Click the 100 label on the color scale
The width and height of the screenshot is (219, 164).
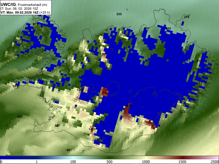tap(73, 162)
